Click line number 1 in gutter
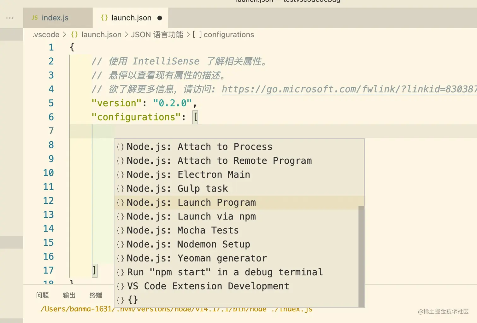The image size is (477, 323). click(x=51, y=48)
